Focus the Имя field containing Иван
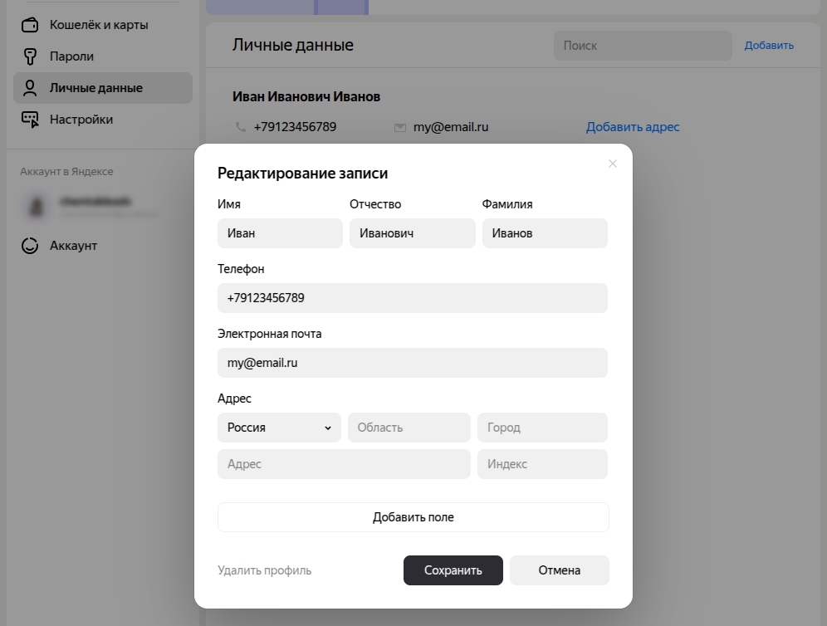This screenshot has height=626, width=827. tap(280, 233)
